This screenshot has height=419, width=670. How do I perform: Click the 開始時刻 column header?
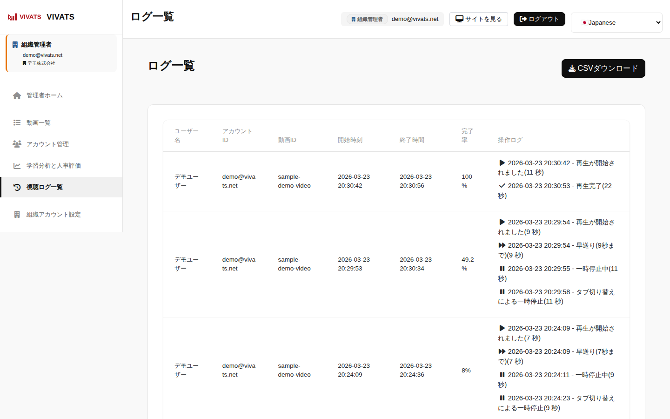350,140
